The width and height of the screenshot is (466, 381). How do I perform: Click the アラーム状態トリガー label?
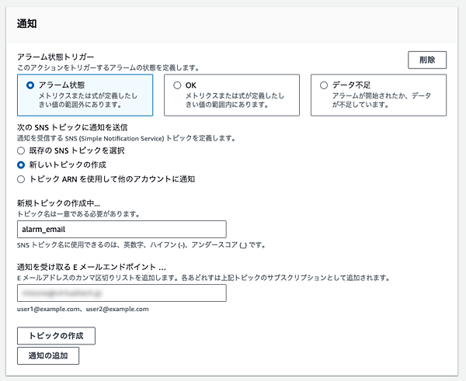click(56, 57)
